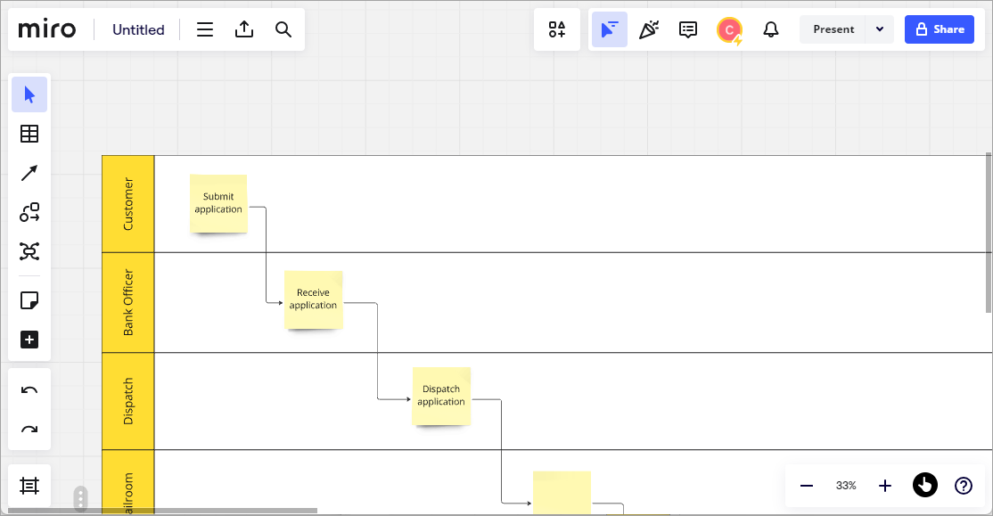The image size is (993, 516).
Task: Open the main hamburger menu
Action: 204,29
